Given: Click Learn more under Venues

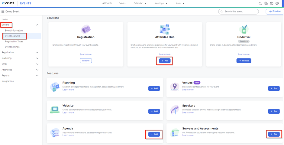Looking at the screenshot, I should point(188,90).
